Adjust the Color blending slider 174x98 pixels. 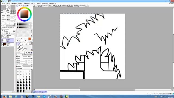coord(28,65)
